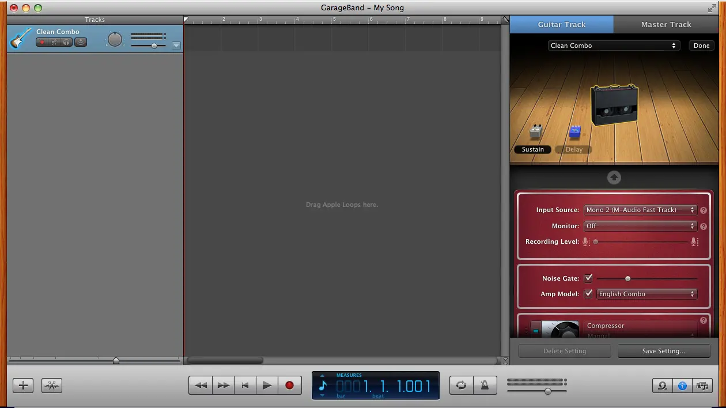This screenshot has height=408, width=726.
Task: Click the horizontal timeline scrollbar
Action: point(225,361)
